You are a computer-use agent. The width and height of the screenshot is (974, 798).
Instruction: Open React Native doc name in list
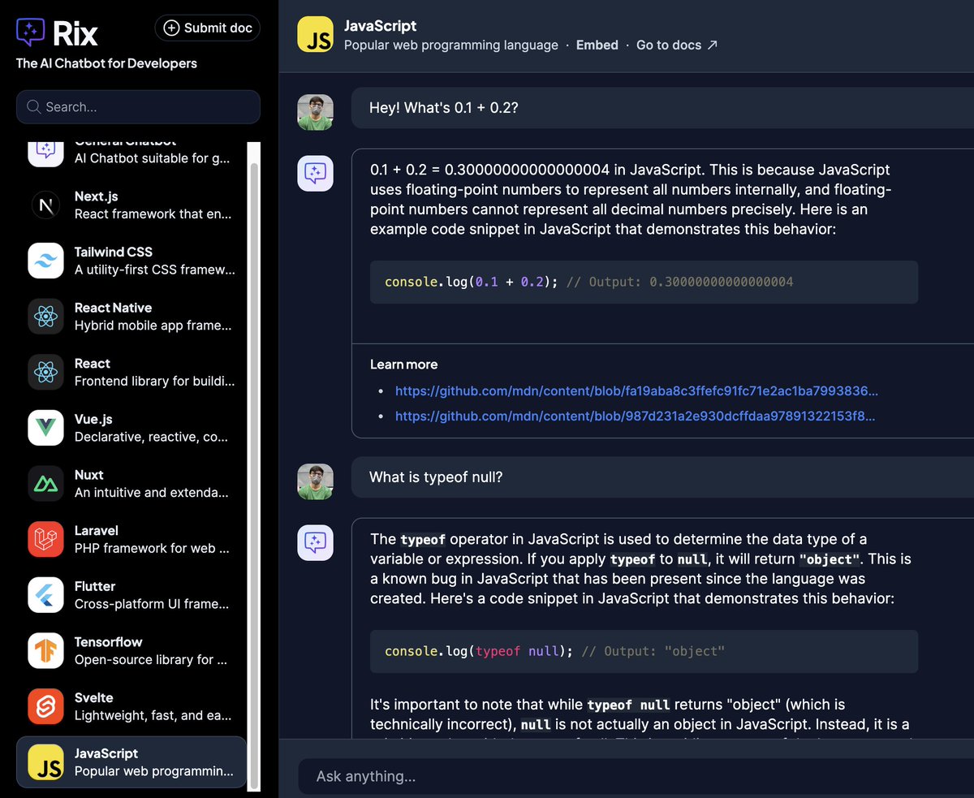114,308
